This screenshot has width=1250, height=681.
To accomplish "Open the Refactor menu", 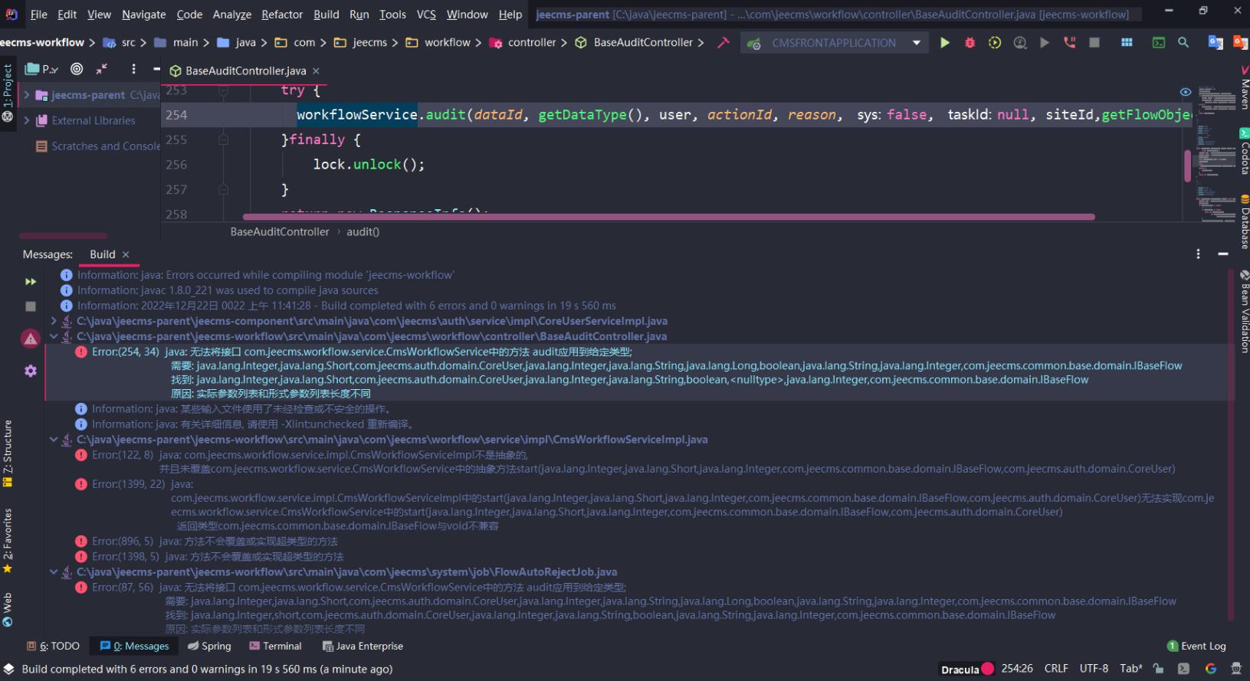I will click(281, 15).
